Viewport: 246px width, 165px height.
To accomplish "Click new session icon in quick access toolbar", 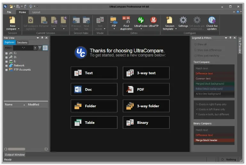I will 11,6.
